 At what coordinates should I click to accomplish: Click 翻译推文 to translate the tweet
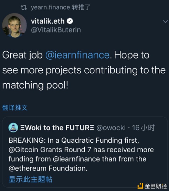(15, 108)
